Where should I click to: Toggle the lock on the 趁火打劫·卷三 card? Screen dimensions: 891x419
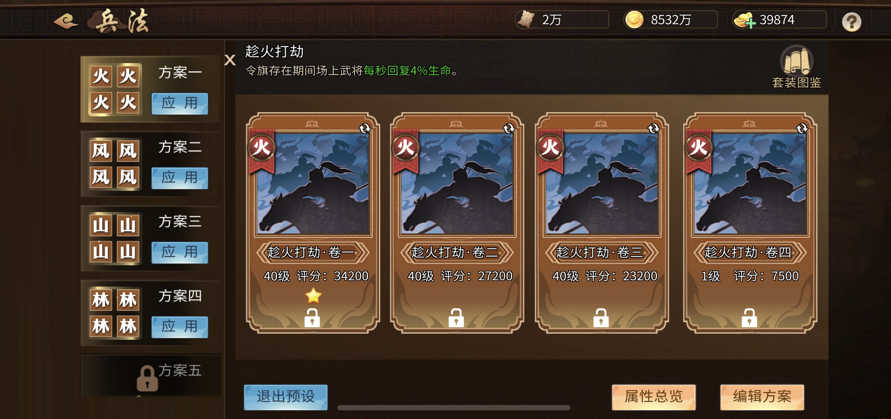601,318
